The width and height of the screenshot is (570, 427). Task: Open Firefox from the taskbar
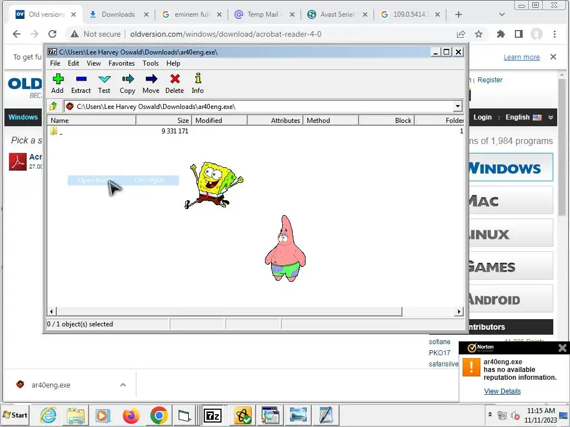point(131,415)
